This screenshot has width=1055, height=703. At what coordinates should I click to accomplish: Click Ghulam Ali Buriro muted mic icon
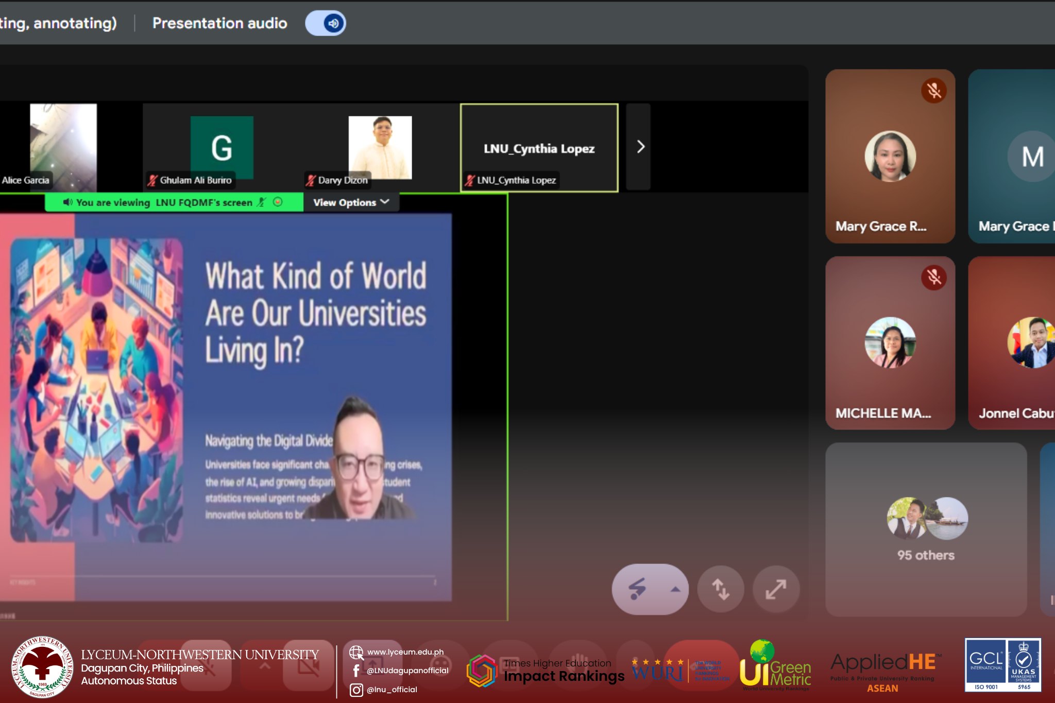click(x=152, y=180)
